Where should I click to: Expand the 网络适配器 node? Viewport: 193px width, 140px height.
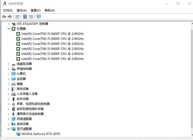click(x=9, y=119)
